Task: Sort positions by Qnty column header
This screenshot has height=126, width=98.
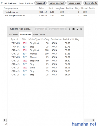Action: (77, 8)
